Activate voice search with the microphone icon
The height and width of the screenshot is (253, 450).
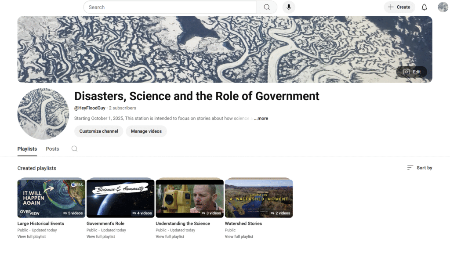click(289, 7)
